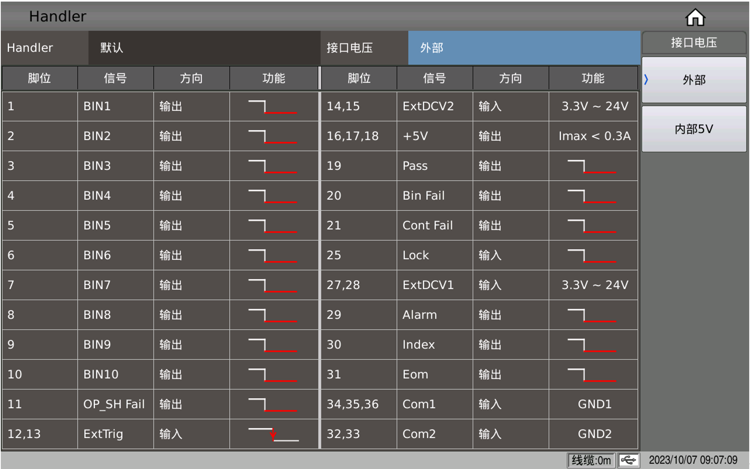Click the ExtTrig falling-edge trigger icon
The image size is (750, 469).
point(273,434)
